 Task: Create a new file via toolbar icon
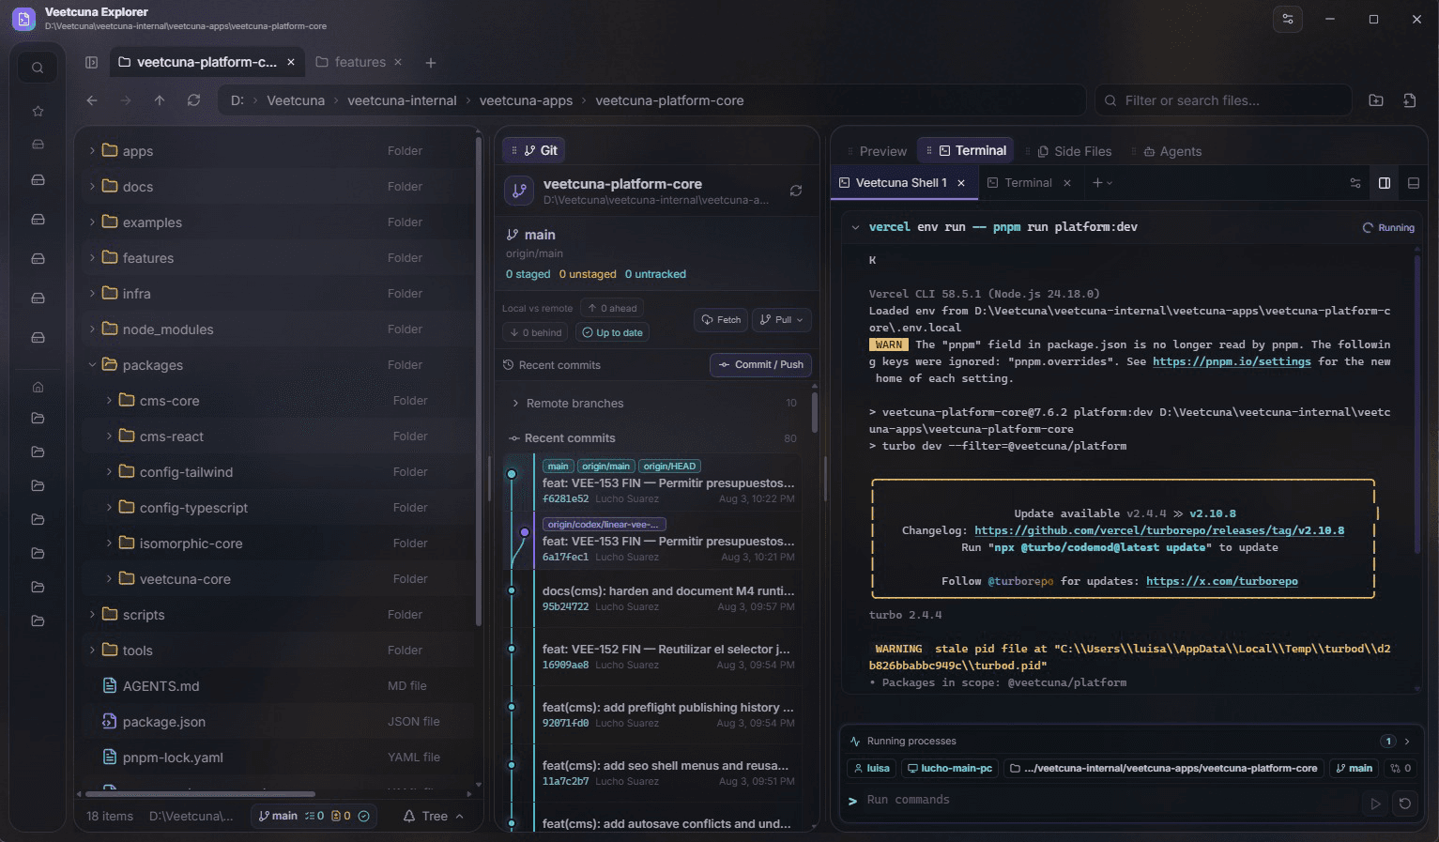click(x=1409, y=100)
